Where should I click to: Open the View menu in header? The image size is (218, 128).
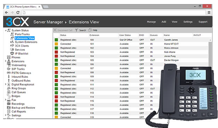[x=175, y=22]
